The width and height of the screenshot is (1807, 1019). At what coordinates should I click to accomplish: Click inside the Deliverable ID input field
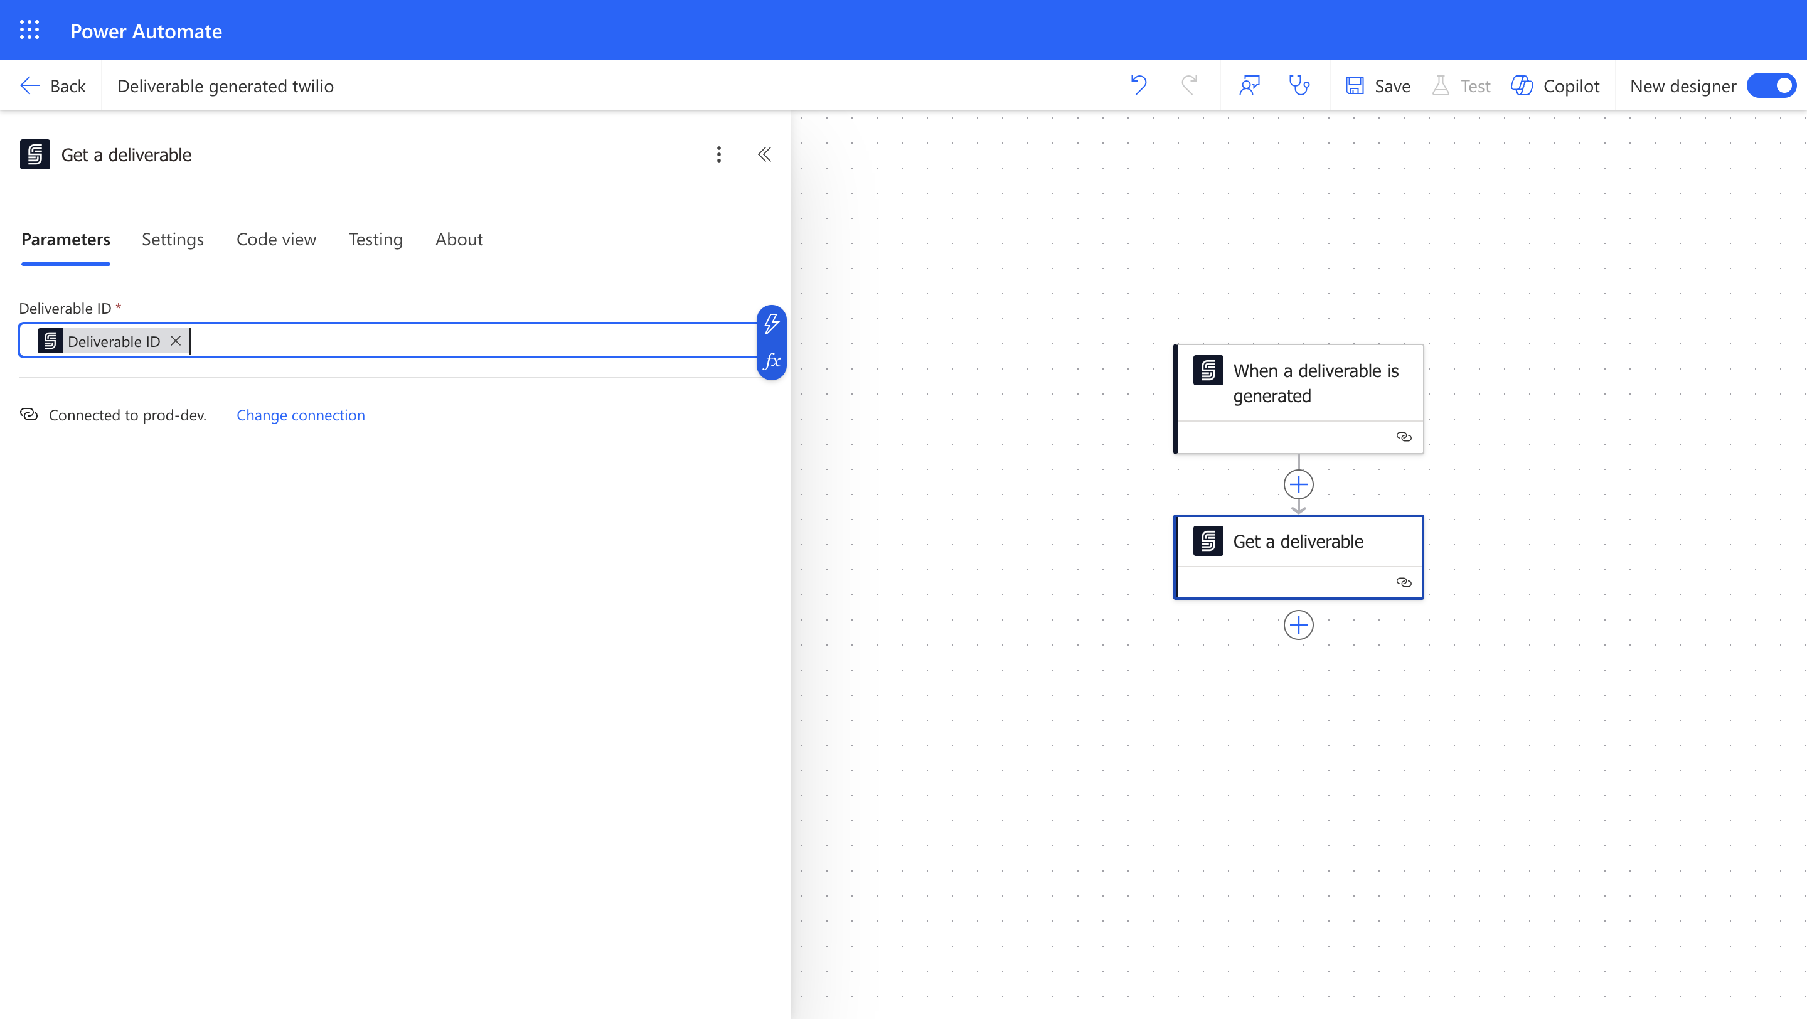[x=470, y=341]
